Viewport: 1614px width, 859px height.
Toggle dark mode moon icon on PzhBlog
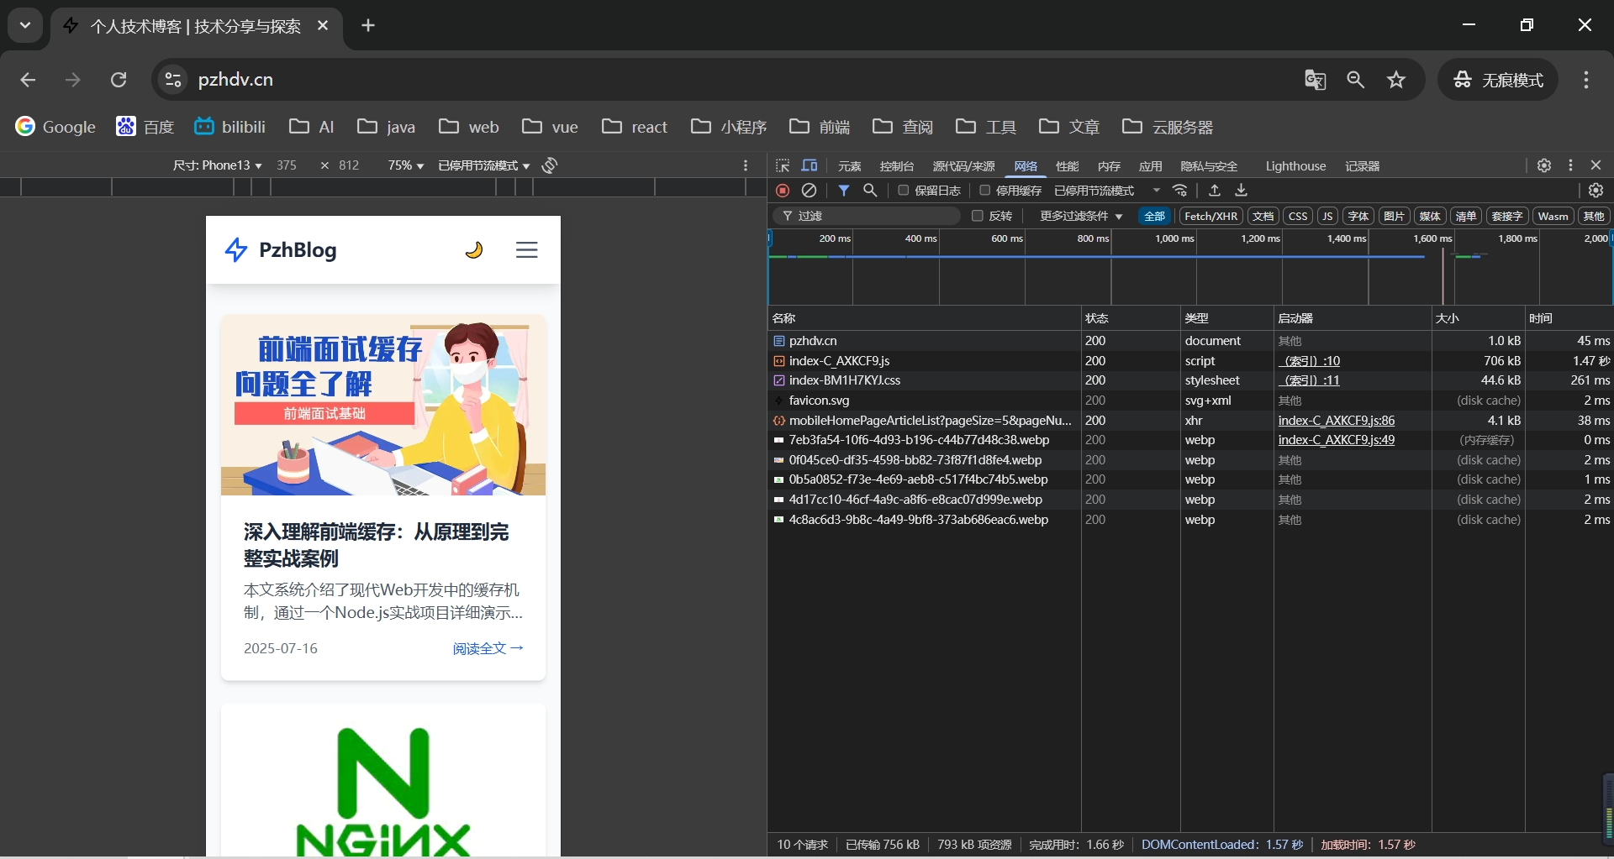pyautogui.click(x=474, y=250)
